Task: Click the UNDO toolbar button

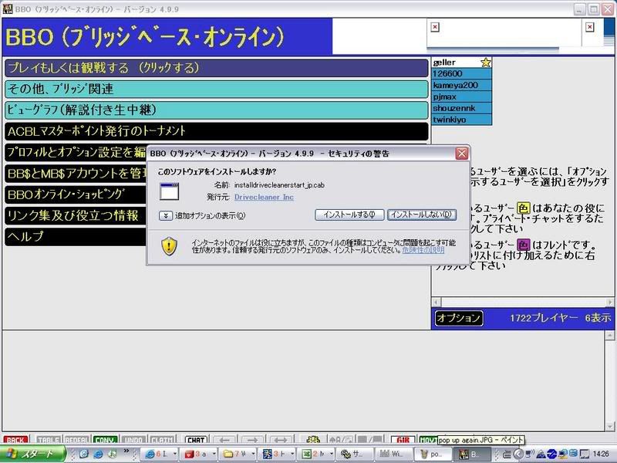Action: point(133,440)
